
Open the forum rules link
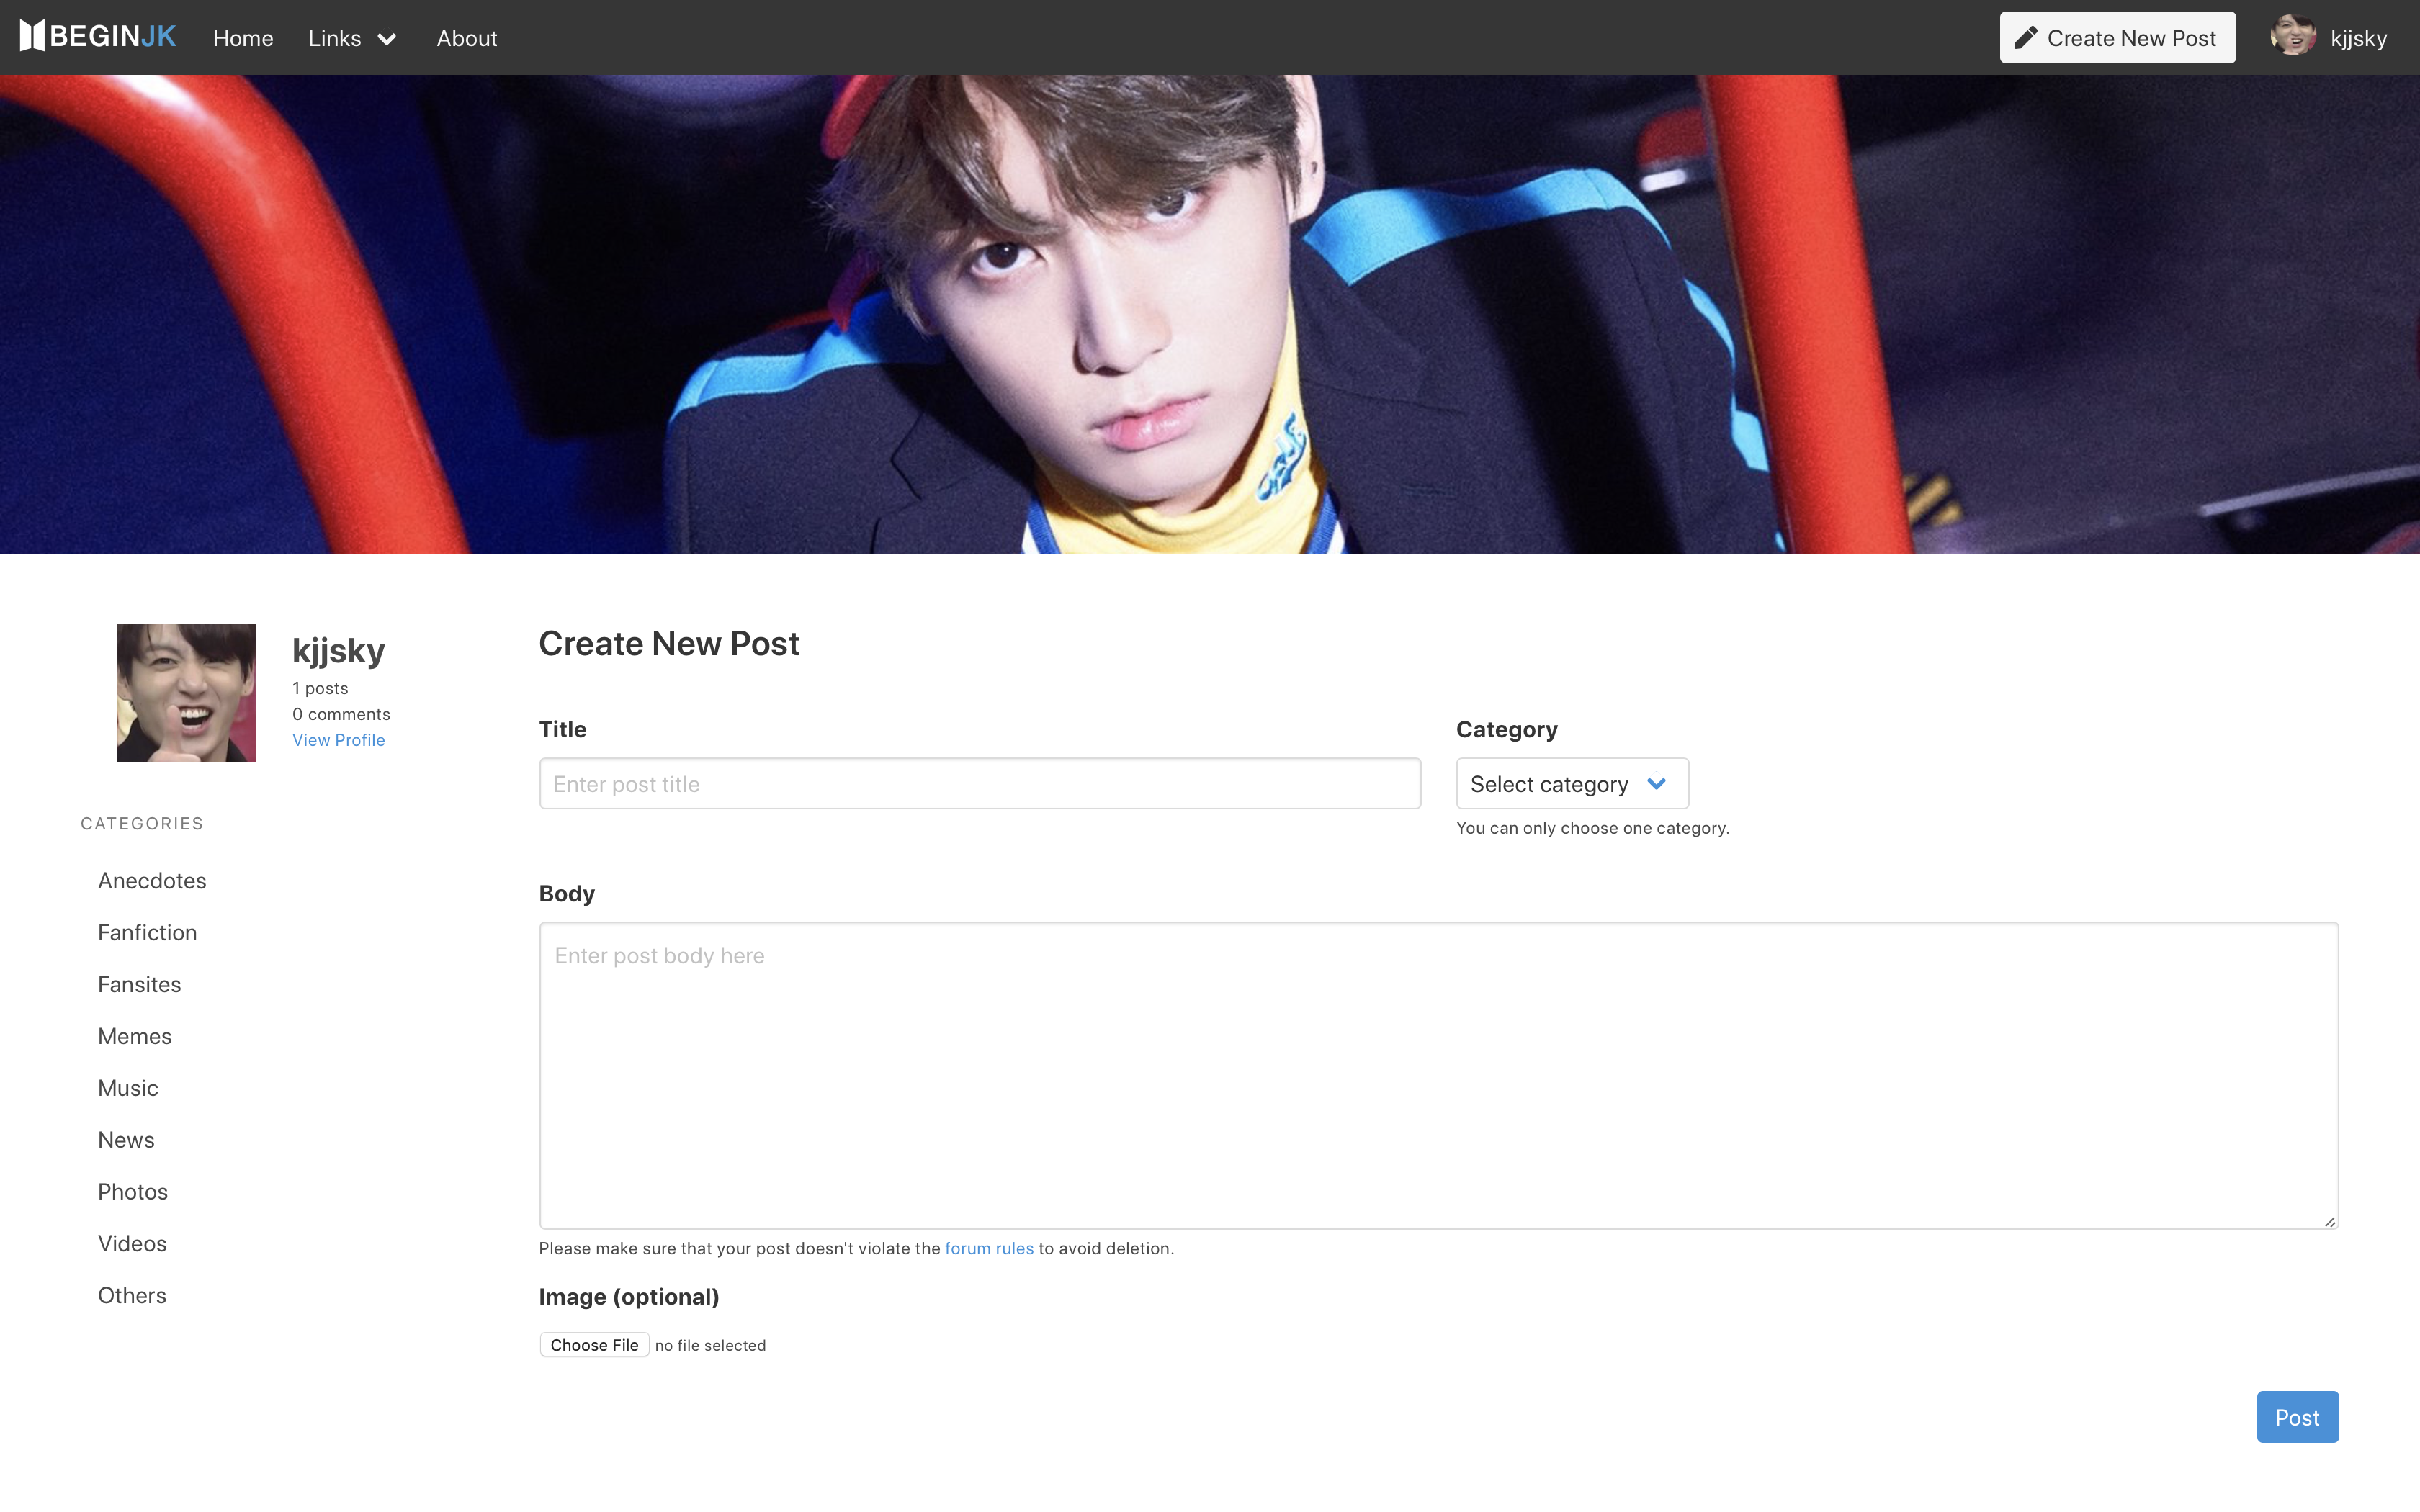pos(989,1248)
